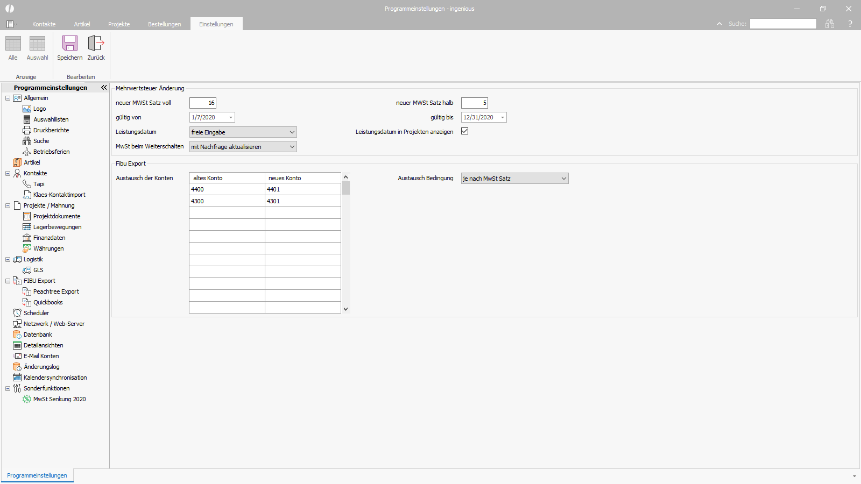This screenshot has width=861, height=484.
Task: Open the Leistungsdatum freie Eingabe dropdown
Action: point(243,132)
